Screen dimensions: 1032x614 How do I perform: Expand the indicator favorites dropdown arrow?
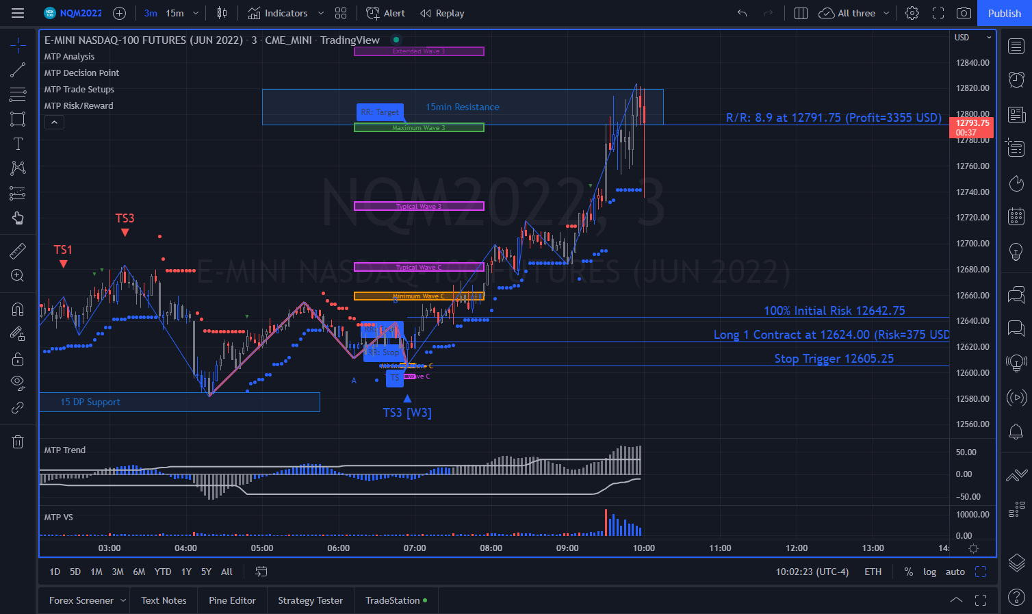click(320, 13)
